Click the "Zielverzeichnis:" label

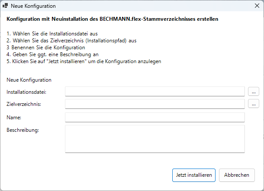(x=23, y=104)
